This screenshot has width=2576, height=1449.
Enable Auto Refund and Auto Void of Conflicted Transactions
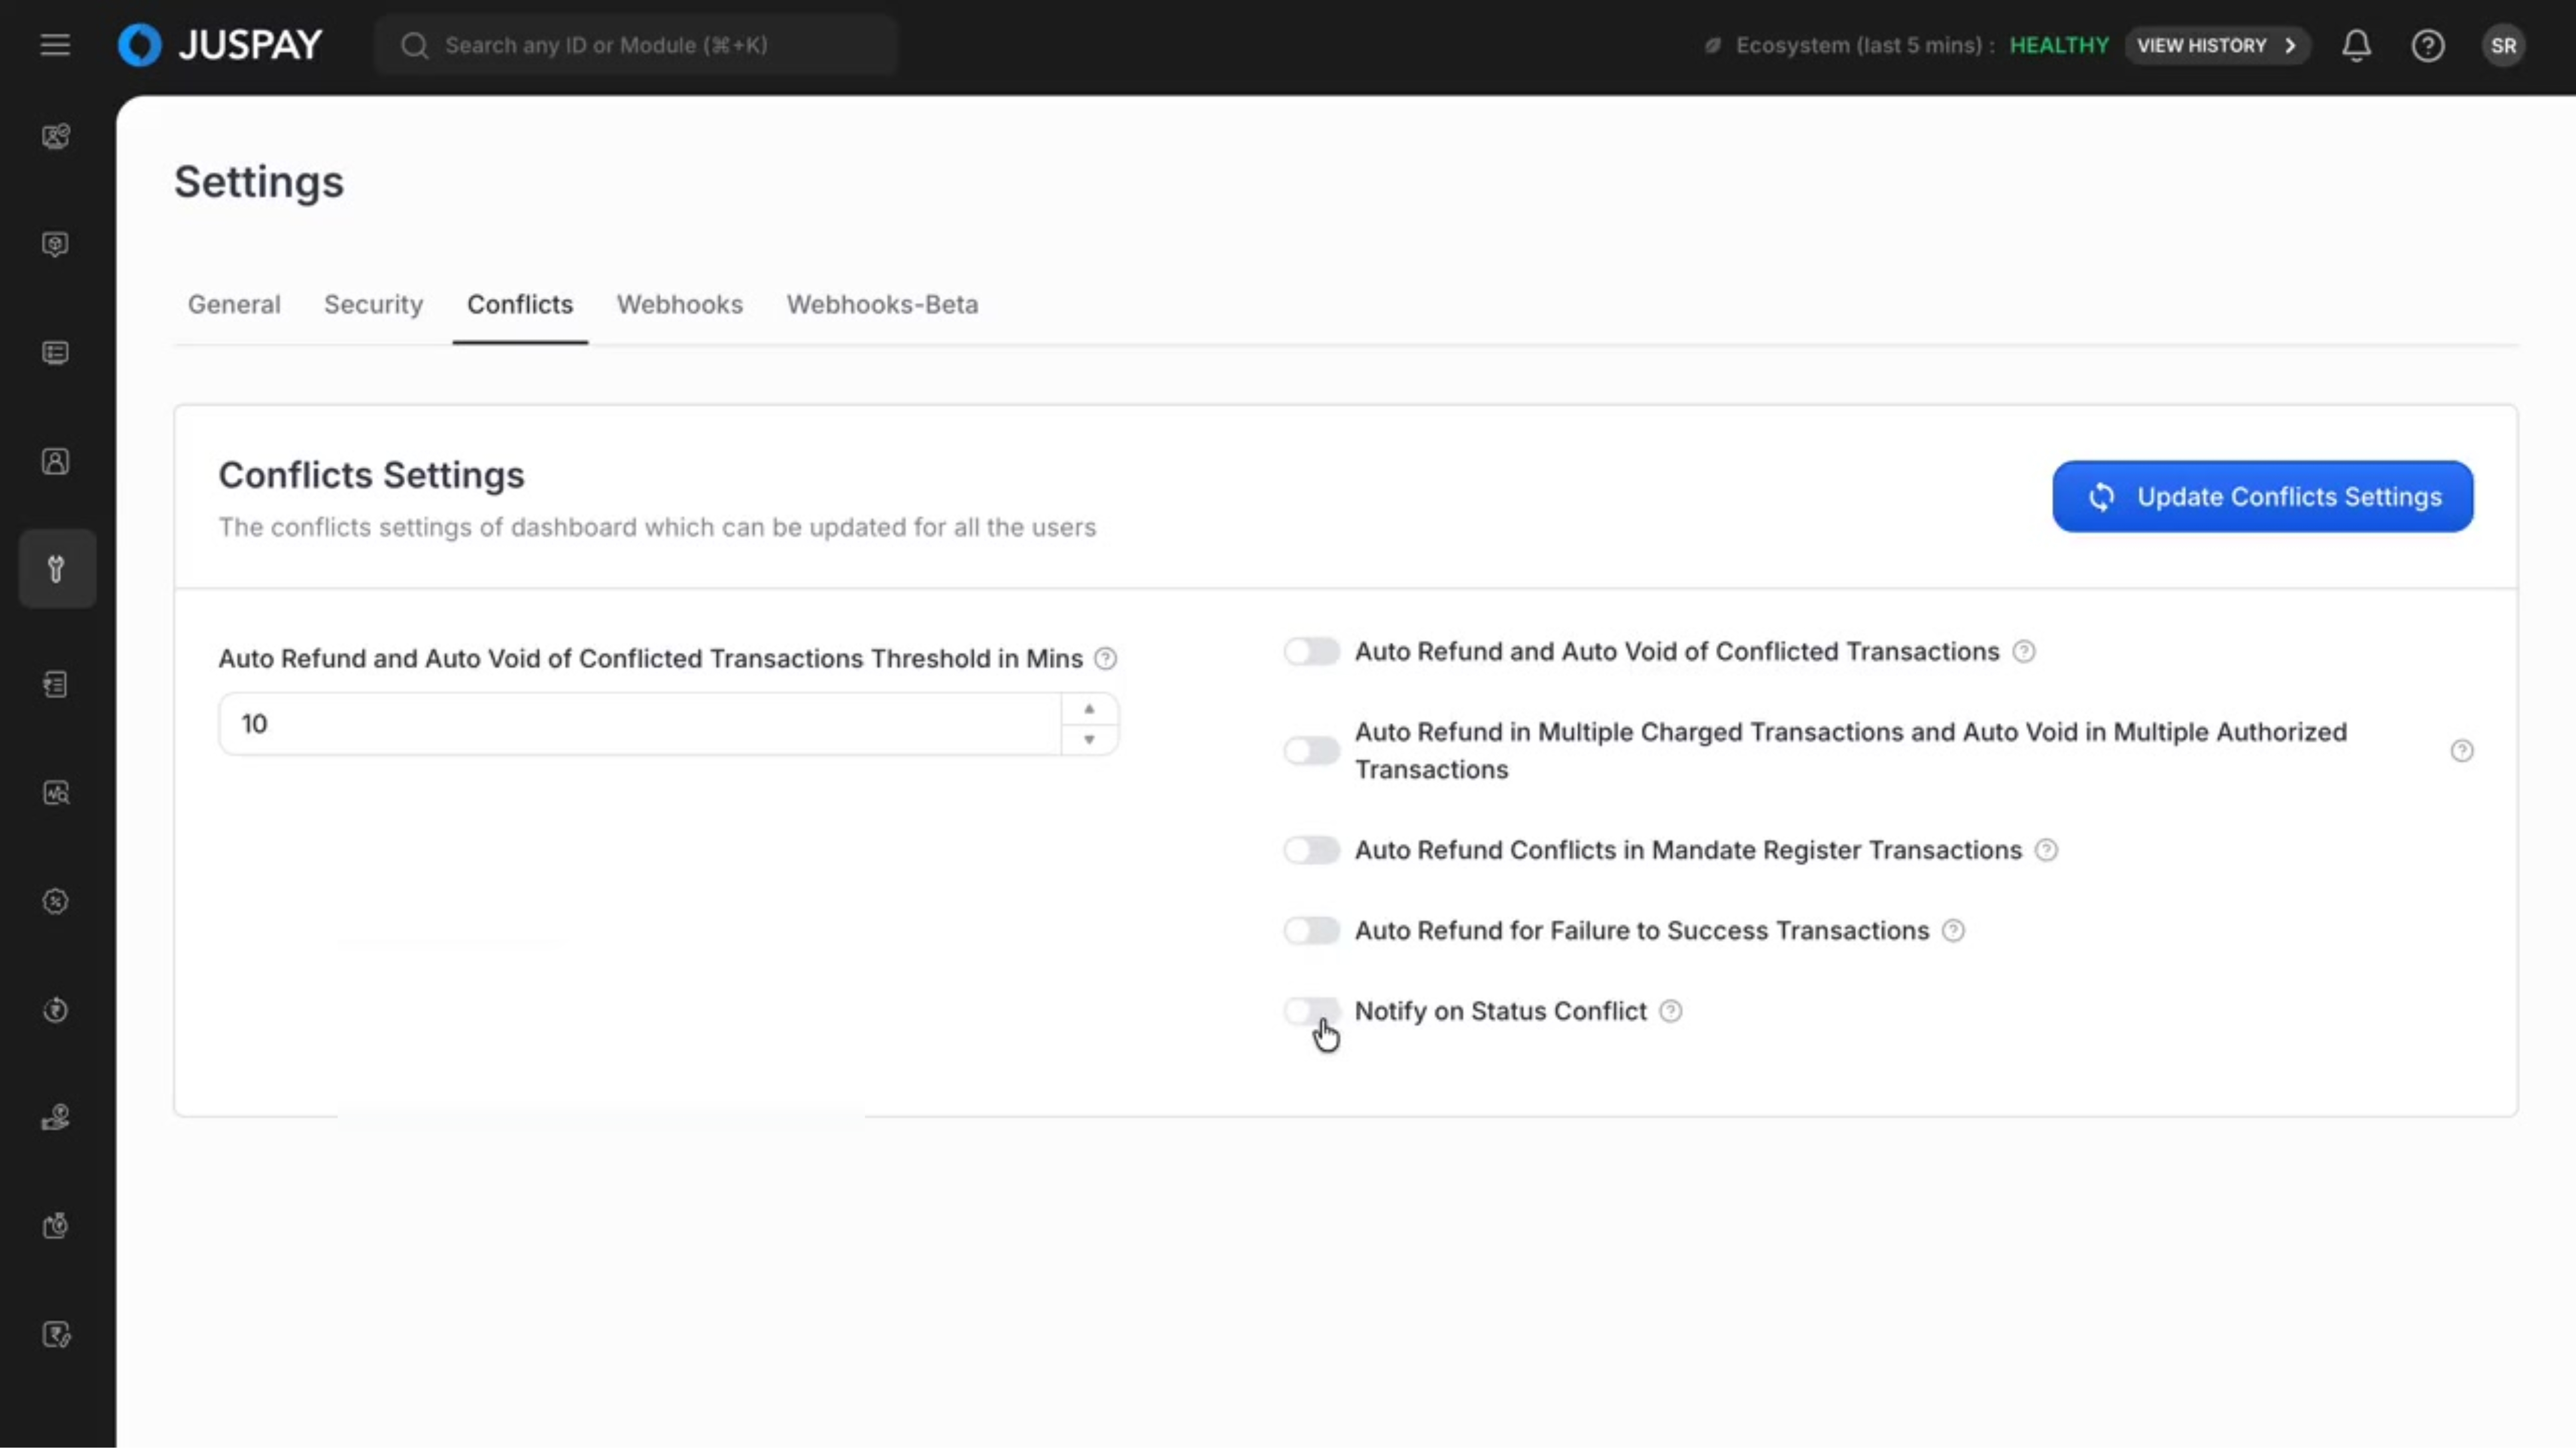1311,652
